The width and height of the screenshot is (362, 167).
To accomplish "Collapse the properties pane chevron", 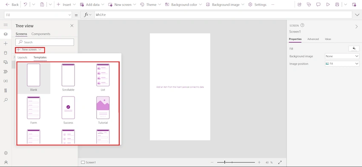I will [x=356, y=27].
